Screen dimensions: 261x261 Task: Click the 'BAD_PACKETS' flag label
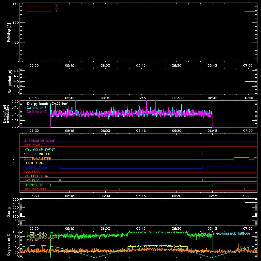[x=36, y=189]
